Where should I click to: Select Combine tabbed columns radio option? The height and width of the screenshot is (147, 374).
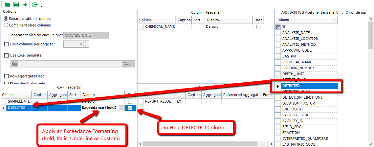pyautogui.click(x=6, y=25)
